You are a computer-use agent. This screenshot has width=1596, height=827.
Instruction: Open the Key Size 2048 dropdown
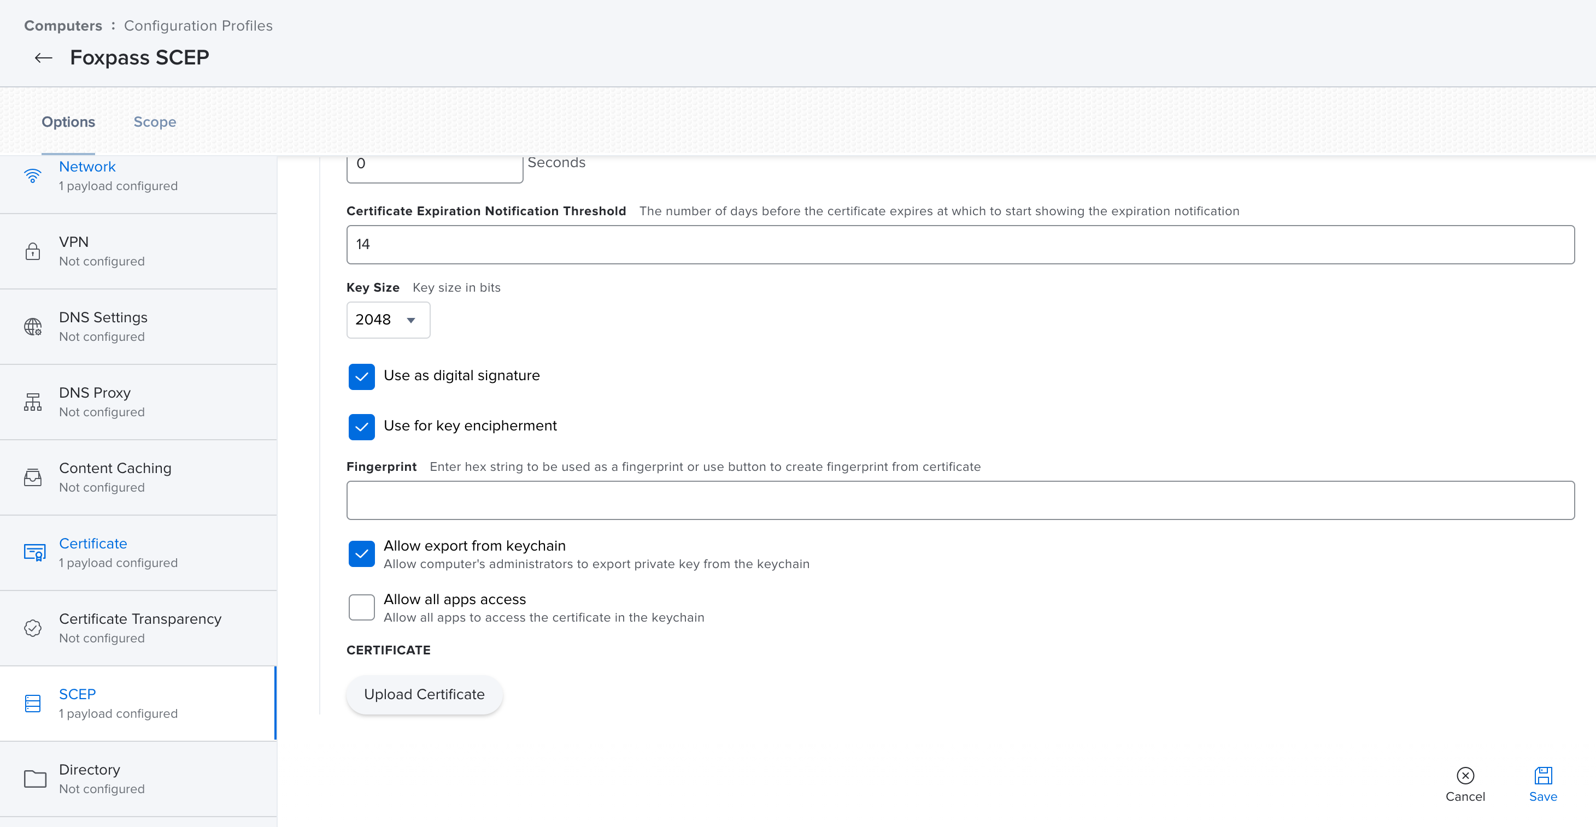click(388, 320)
